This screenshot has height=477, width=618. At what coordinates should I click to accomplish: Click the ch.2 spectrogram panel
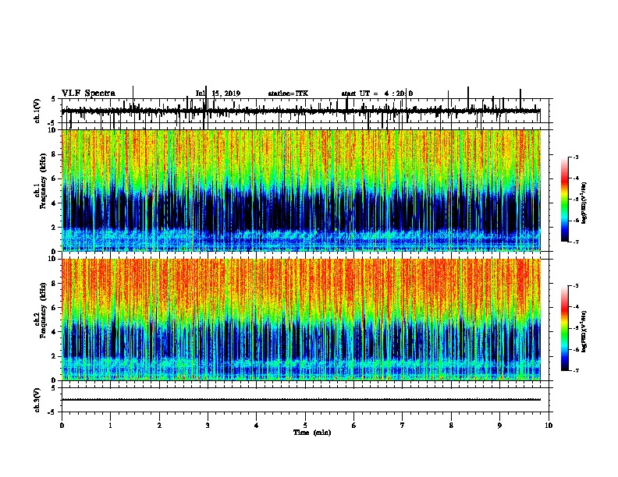301,320
